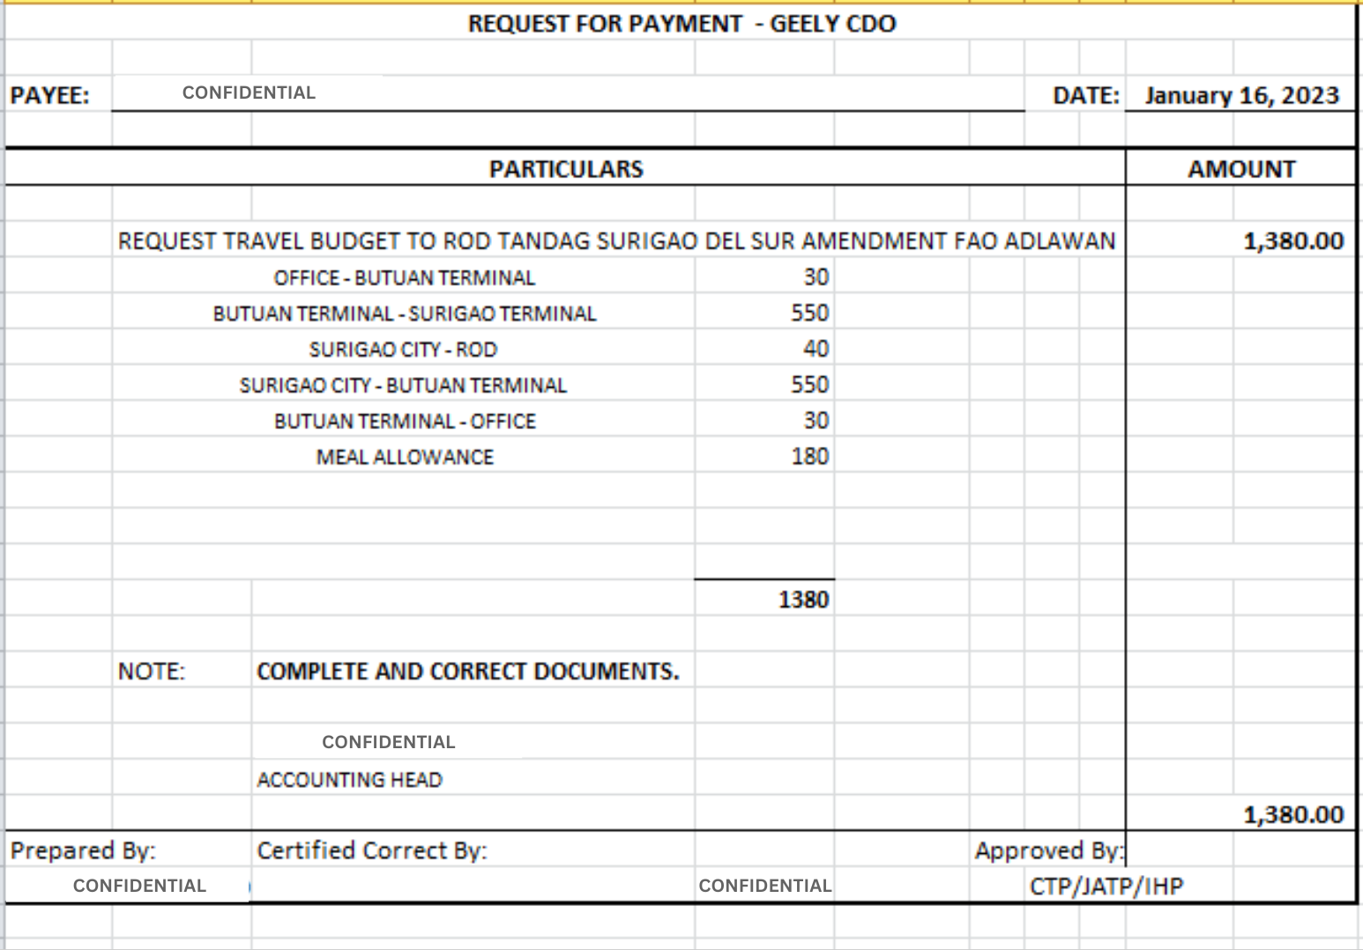
Task: Click the "Prepared By:" label
Action: coord(83,850)
